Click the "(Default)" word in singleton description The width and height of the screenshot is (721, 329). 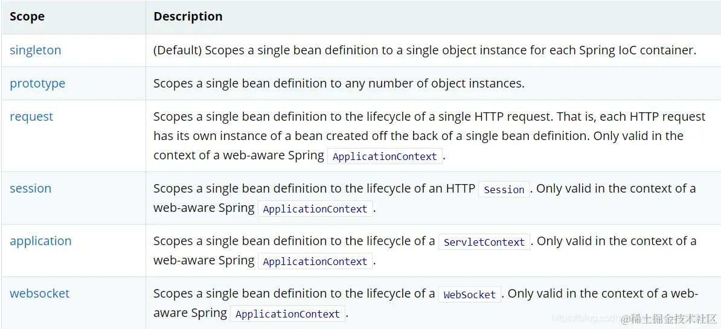[x=178, y=51]
